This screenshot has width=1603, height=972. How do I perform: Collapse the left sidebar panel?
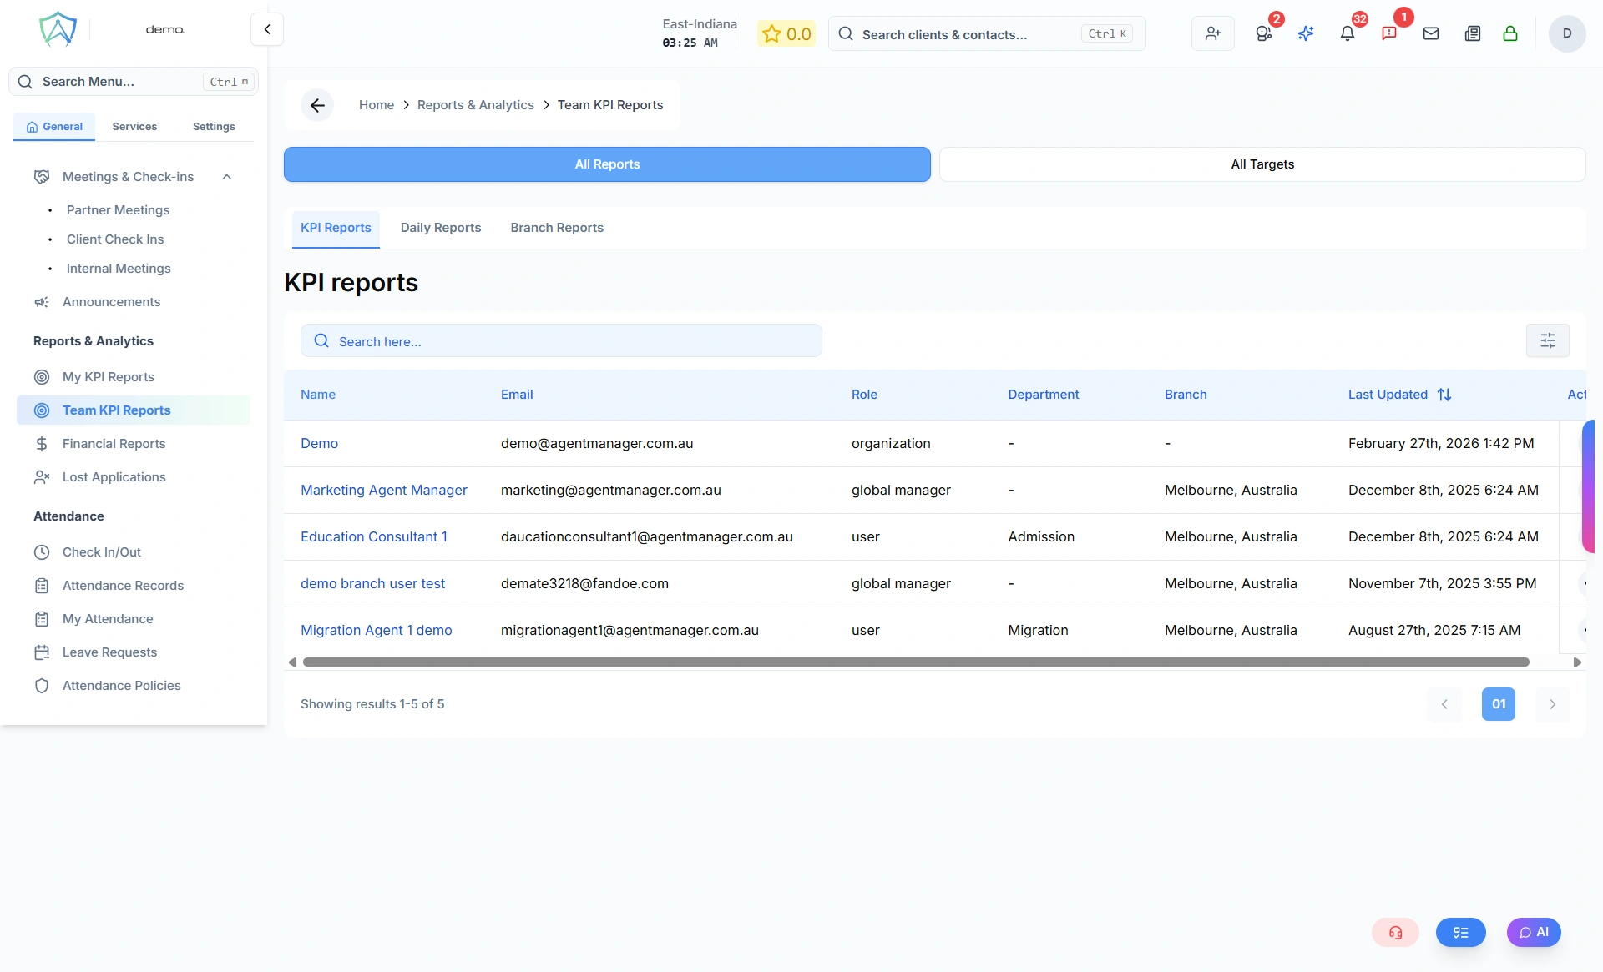tap(266, 28)
